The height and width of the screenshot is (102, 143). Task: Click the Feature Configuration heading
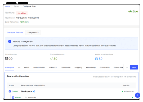coord(18,76)
